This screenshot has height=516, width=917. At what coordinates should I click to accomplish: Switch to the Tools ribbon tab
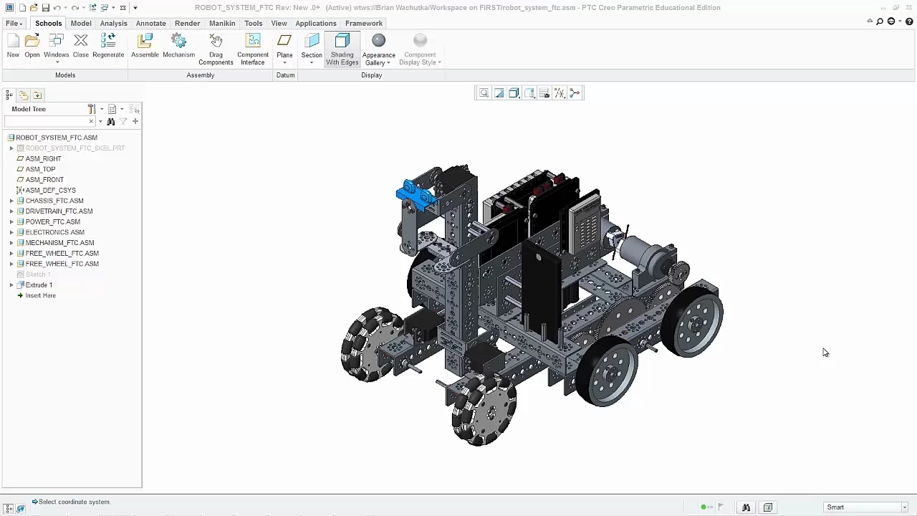pos(254,23)
